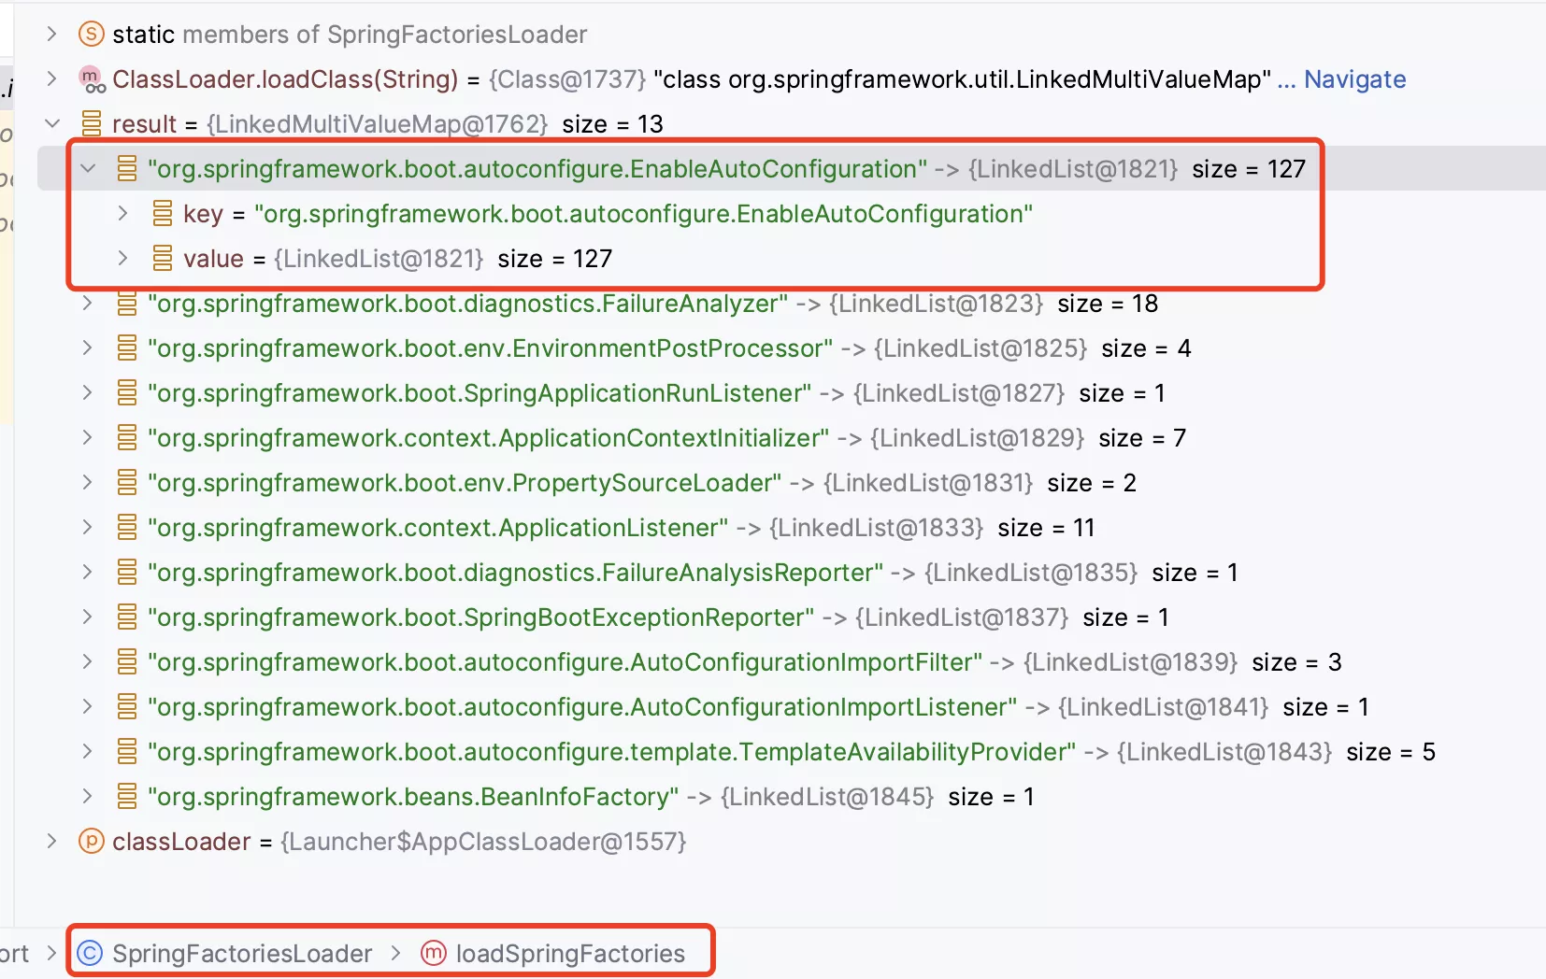
Task: Select the PropertySourceLoader LinkedList@1831 row text
Action: coord(642,483)
